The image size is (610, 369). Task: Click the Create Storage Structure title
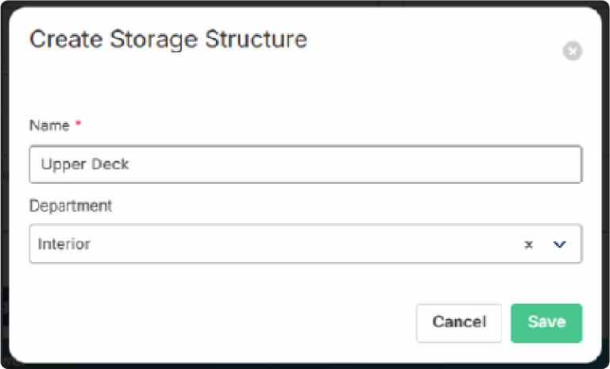click(168, 39)
